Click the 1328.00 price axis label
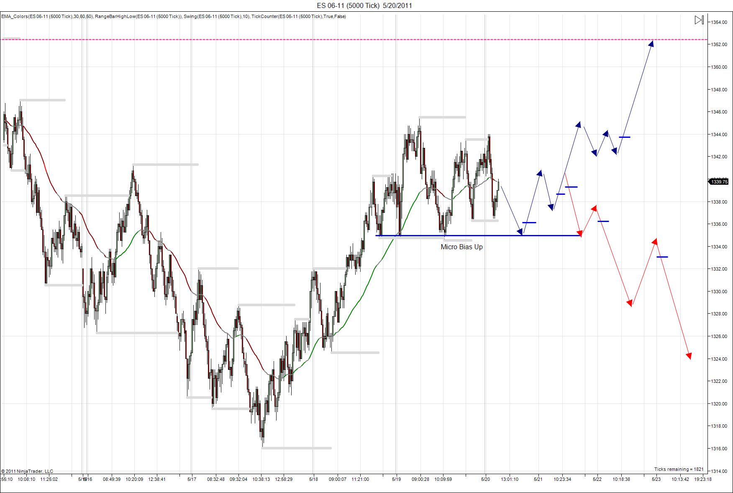 (719, 314)
